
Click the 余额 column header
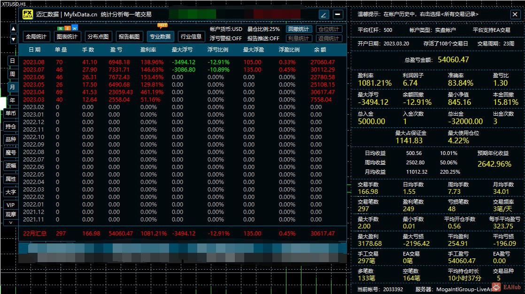320,50
